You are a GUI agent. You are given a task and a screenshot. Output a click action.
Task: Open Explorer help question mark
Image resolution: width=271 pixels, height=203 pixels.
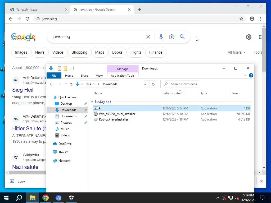251,75
